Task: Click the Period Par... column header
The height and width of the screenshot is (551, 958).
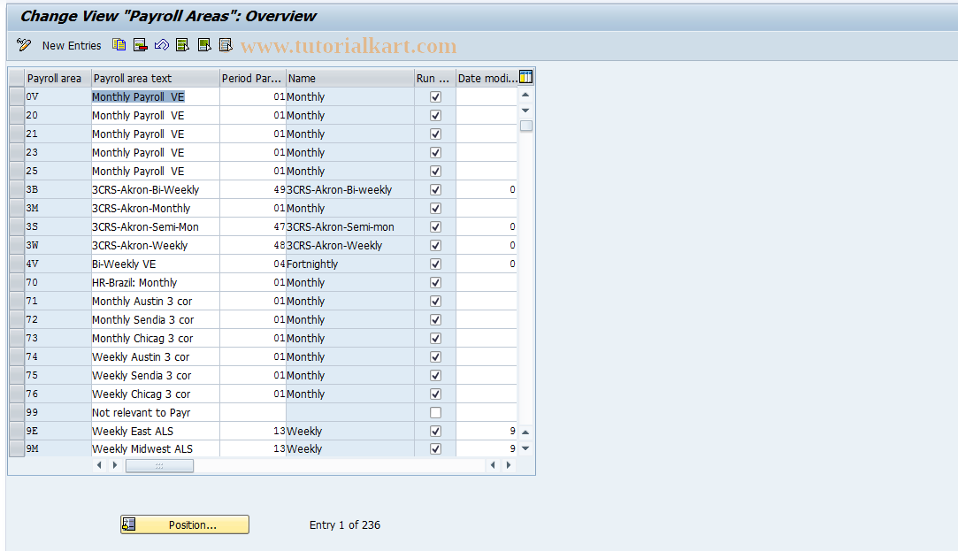Action: 253,78
